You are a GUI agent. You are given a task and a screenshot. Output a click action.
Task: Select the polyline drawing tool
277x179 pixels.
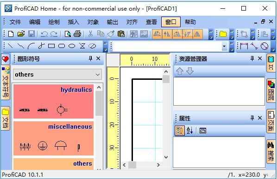21,46
